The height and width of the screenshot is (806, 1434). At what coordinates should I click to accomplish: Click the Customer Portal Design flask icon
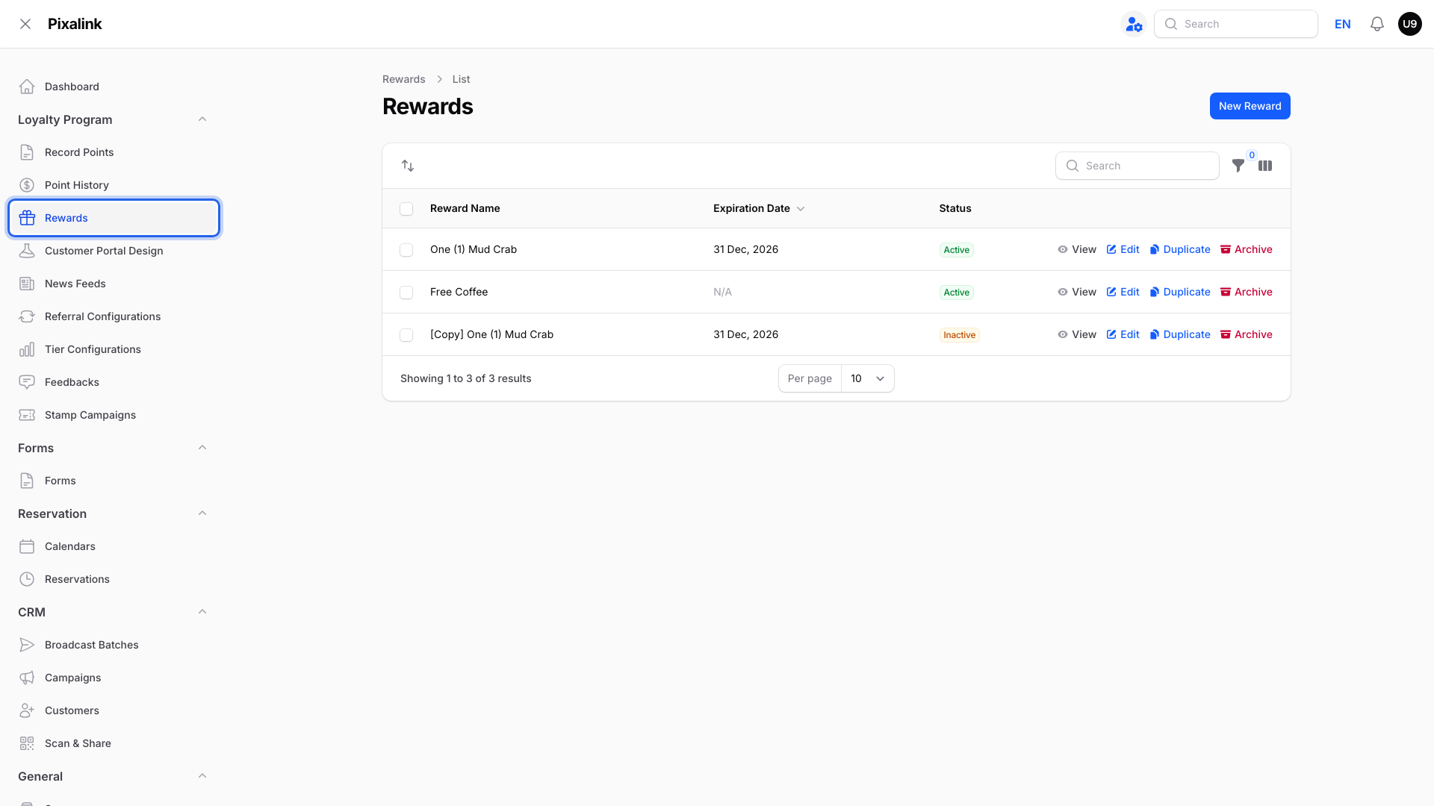pyautogui.click(x=27, y=251)
